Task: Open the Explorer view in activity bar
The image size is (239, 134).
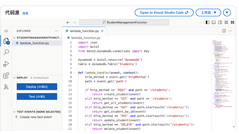Action: [6, 41]
